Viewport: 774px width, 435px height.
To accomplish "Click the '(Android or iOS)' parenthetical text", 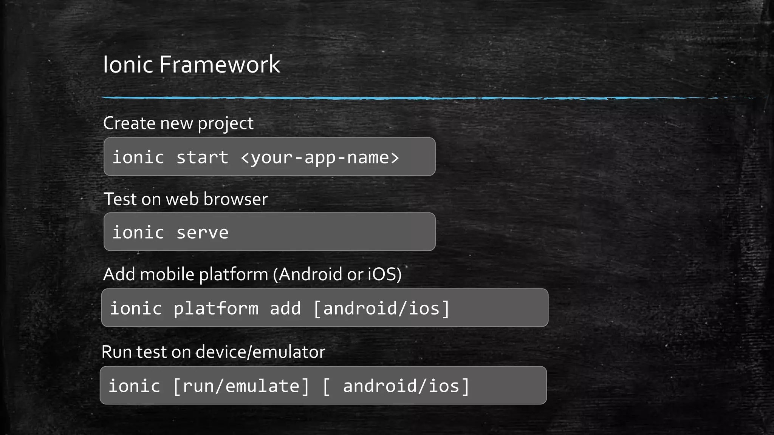I will 337,274.
